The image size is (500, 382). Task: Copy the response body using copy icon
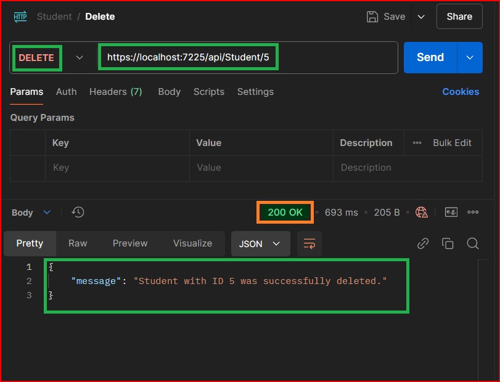pos(448,243)
